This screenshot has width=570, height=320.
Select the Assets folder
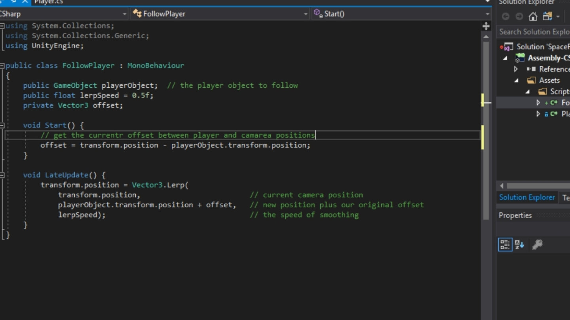tap(549, 80)
